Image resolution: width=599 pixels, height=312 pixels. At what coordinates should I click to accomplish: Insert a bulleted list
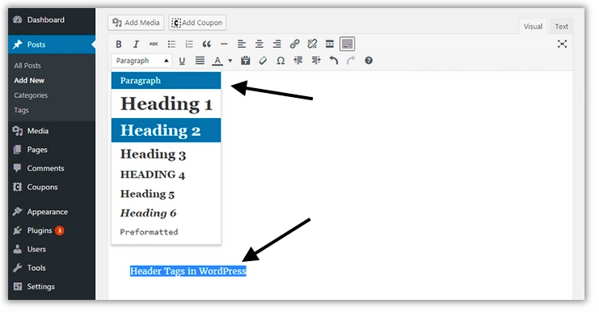click(171, 44)
